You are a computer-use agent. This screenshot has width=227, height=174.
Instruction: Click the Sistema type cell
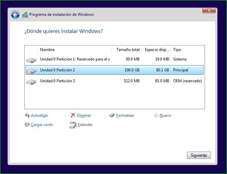tap(180, 59)
